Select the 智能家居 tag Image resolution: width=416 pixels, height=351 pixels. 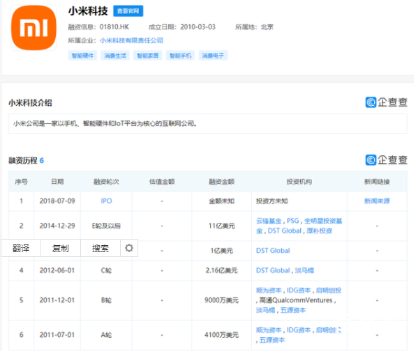pos(147,56)
